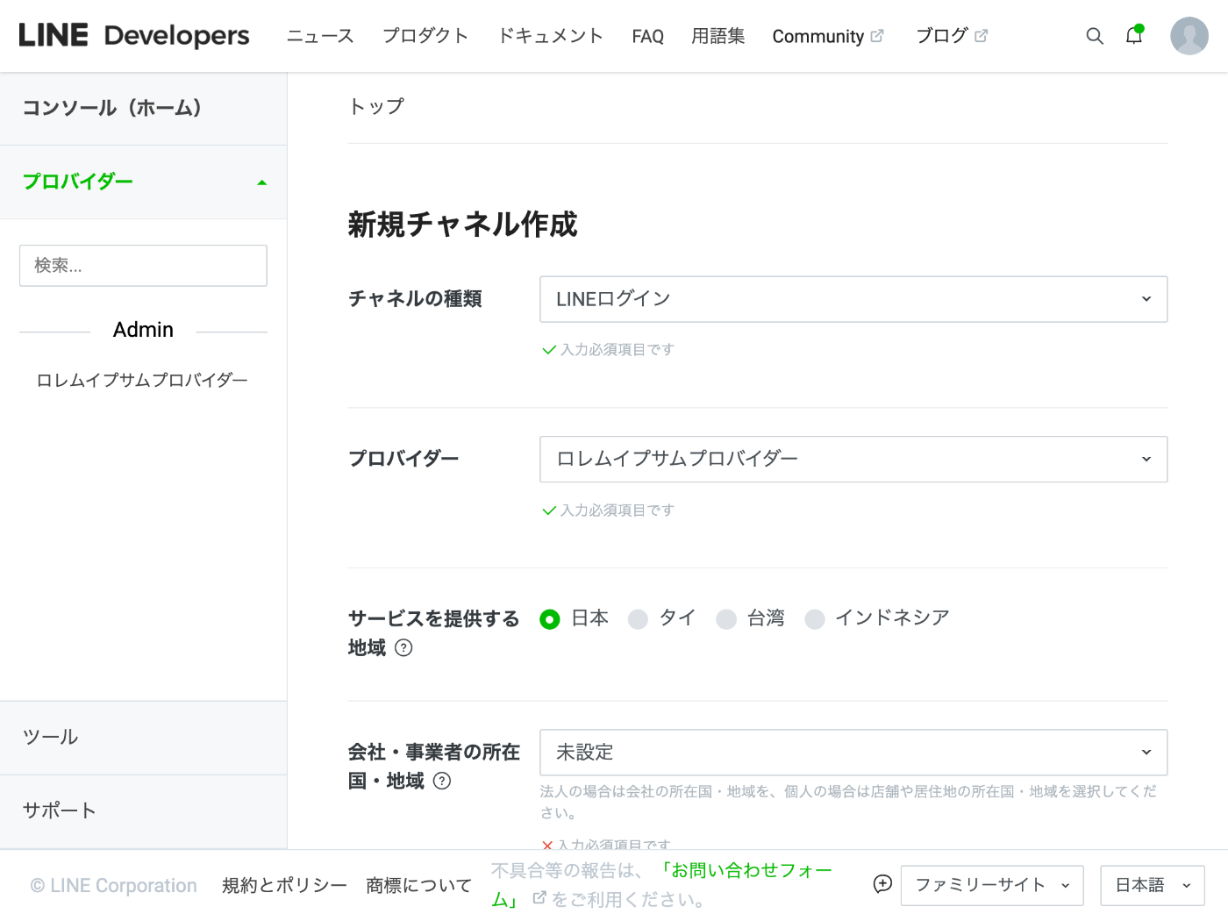Click external link icon next to ブログ
Viewport: 1228px width, 921px height.
[x=981, y=36]
